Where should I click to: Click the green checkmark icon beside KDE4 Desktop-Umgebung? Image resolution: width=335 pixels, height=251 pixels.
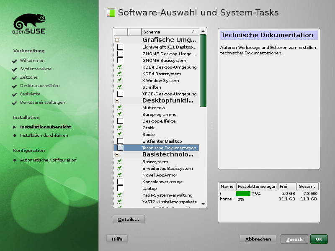(x=120, y=67)
